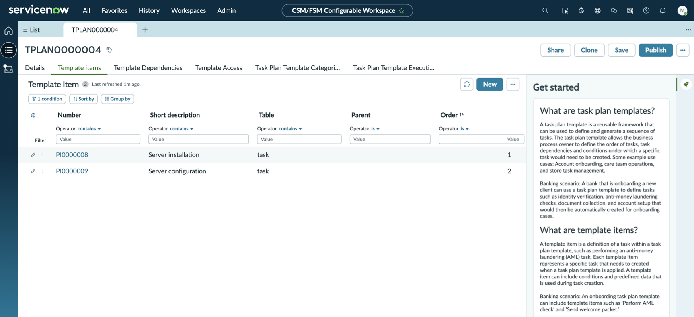Viewport: 694px width, 317px height.
Task: Select the list icon in left sidebar
Action: point(9,50)
